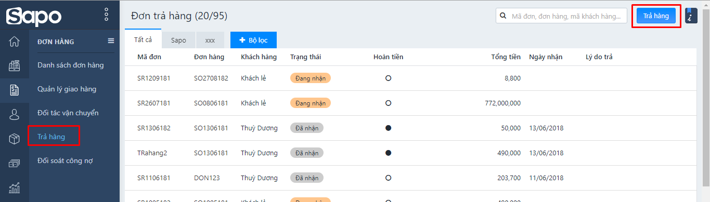Switch to the xxx tab
Viewport: 710px width, 202px height.
click(210, 40)
